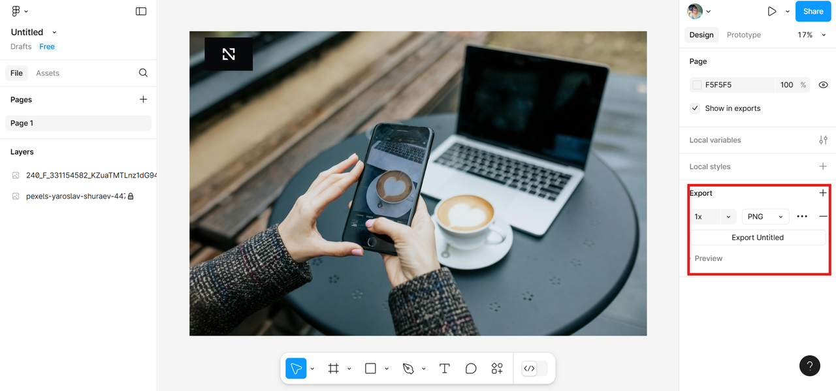Click the present play button
836x391 pixels.
coord(772,11)
